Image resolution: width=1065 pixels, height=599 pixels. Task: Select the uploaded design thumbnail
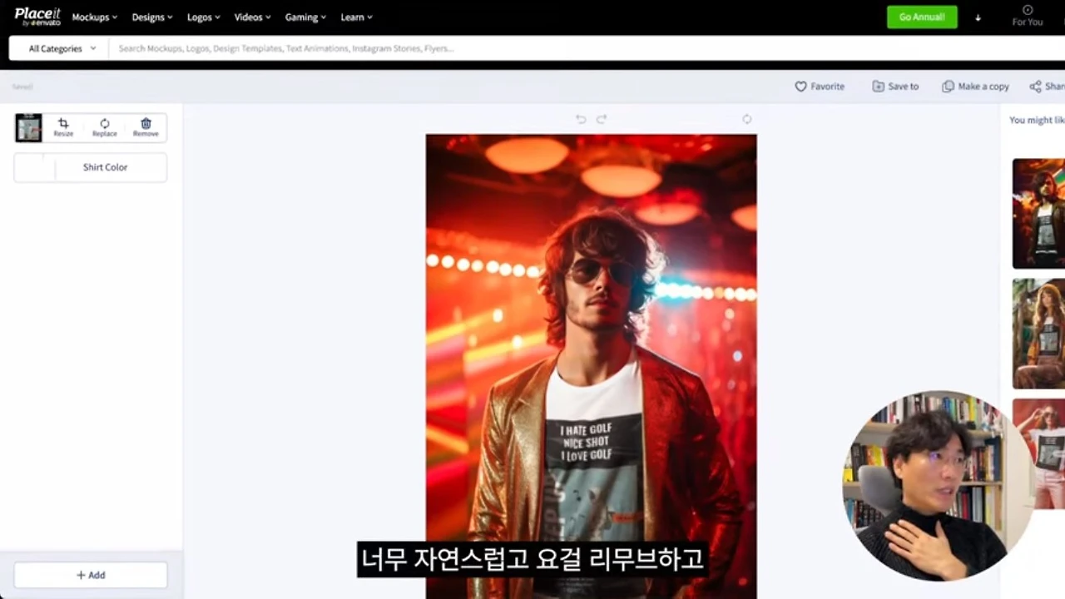pyautogui.click(x=28, y=127)
